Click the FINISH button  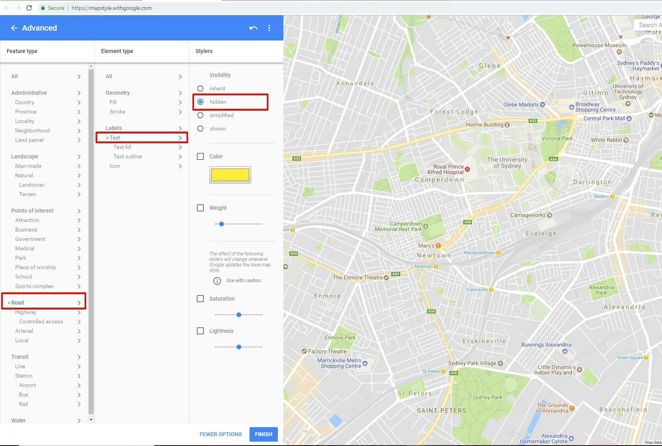[264, 434]
